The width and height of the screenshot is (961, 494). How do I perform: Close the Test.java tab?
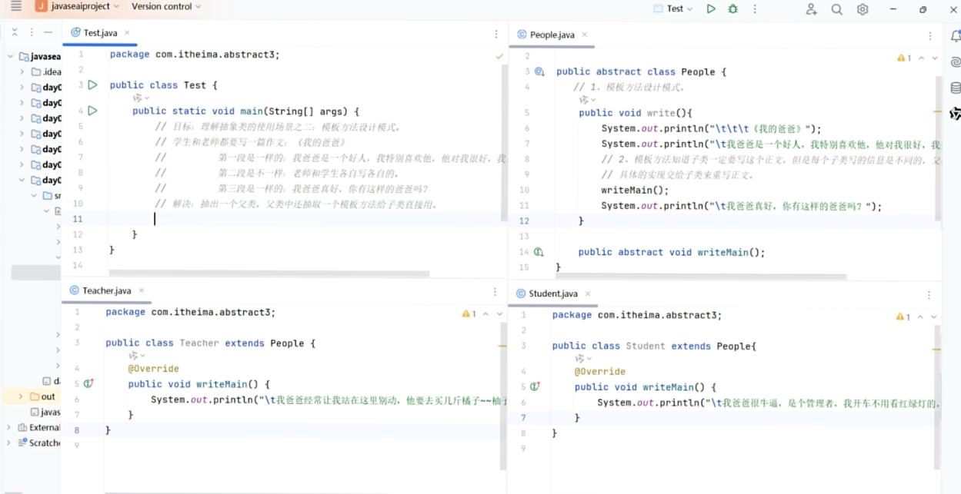pyautogui.click(x=127, y=33)
